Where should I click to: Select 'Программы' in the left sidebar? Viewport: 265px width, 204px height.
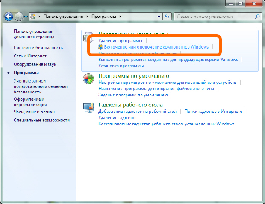[26, 72]
